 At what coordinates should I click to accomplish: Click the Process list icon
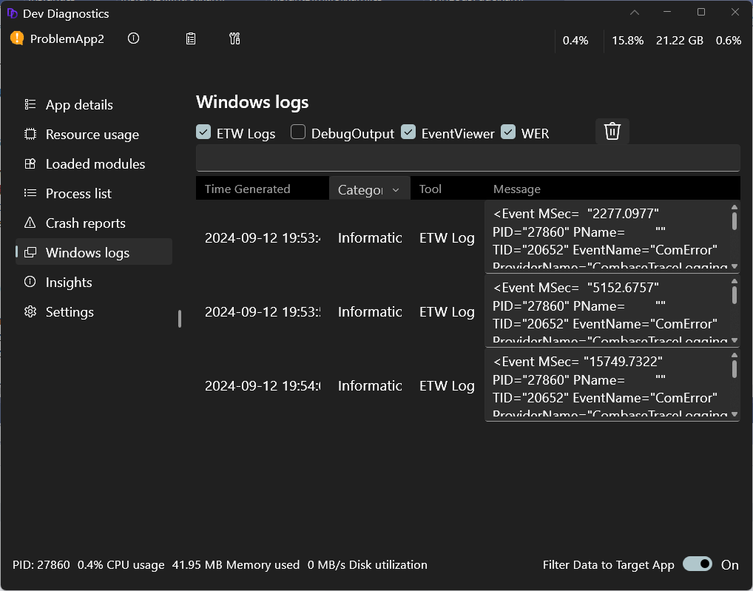tap(30, 193)
